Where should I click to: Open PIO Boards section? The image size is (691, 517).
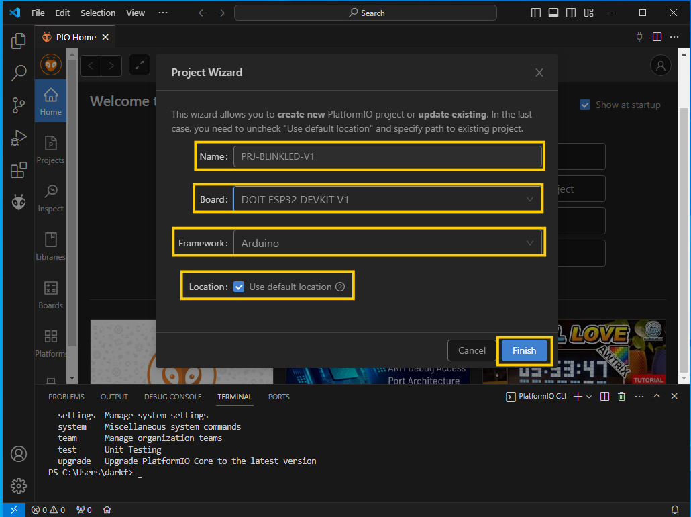tap(50, 294)
